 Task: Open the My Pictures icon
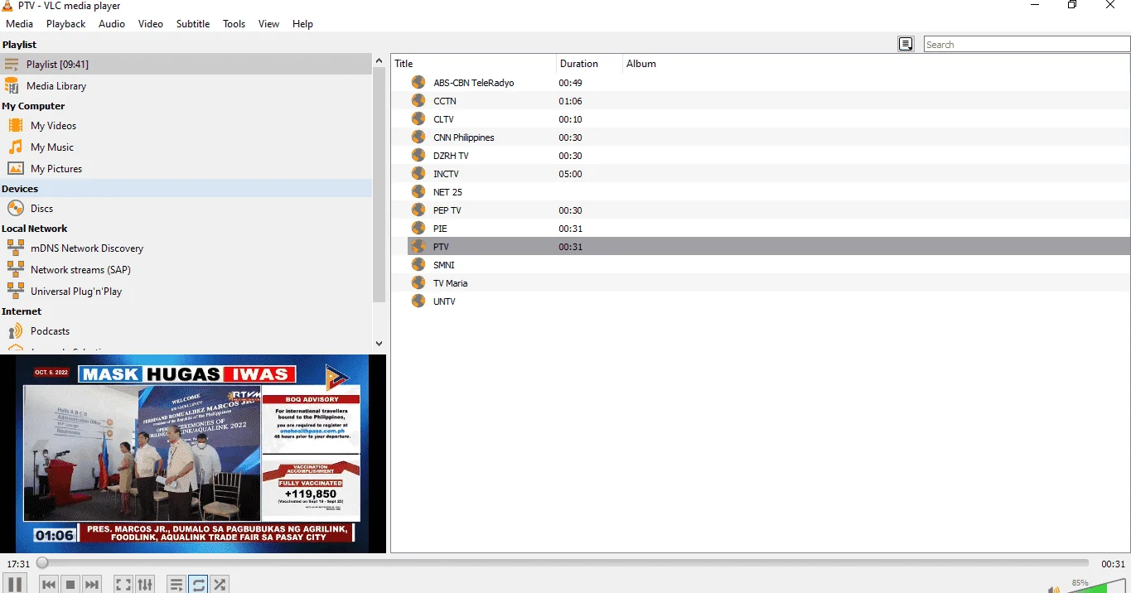[15, 168]
